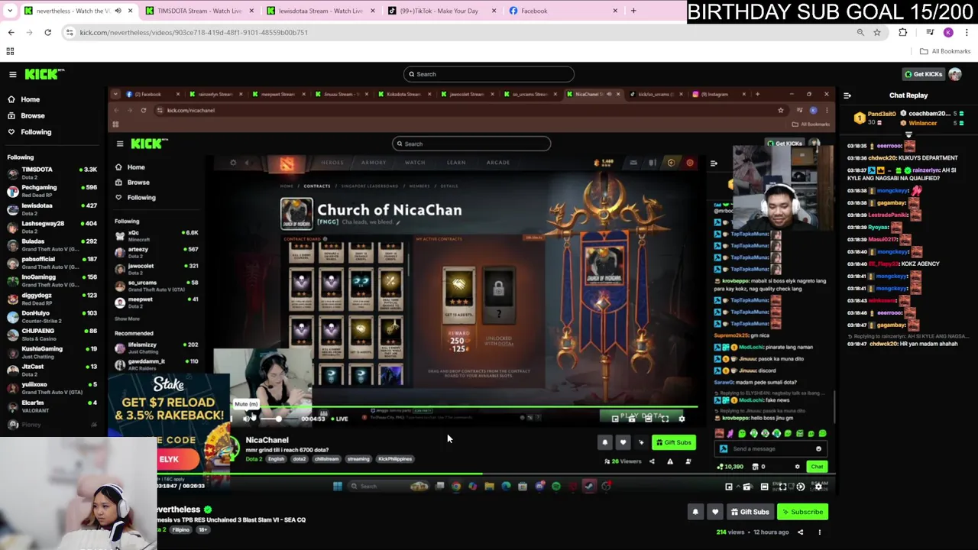View site information for kick.com
This screenshot has height=550, width=978.
[x=70, y=32]
